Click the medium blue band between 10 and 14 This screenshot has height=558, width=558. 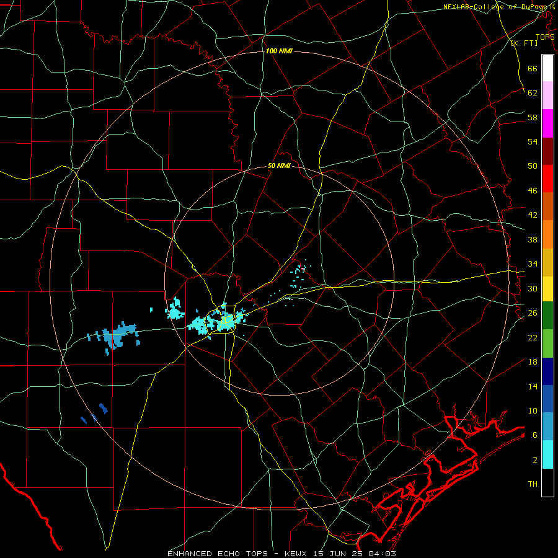[547, 399]
